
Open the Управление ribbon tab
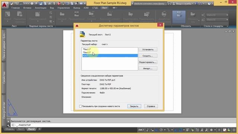click(x=64, y=8)
